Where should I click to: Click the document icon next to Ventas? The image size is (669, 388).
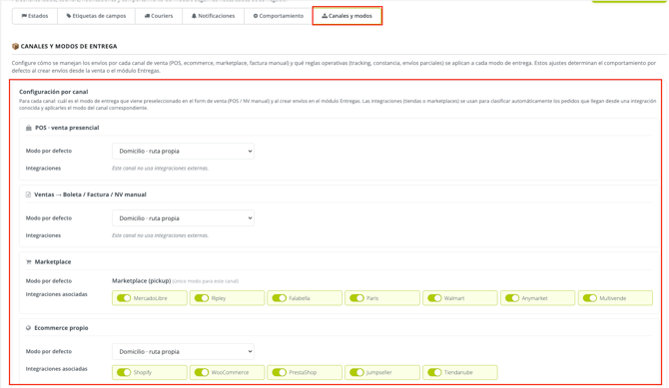pyautogui.click(x=28, y=194)
